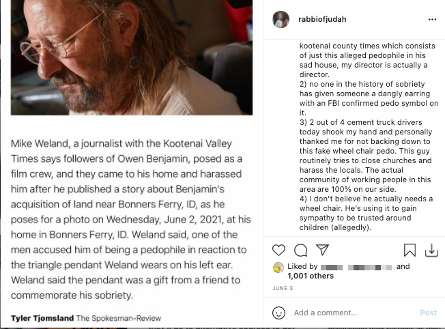Open comments via the speech bubble icon
The image size is (445, 329).
click(300, 250)
